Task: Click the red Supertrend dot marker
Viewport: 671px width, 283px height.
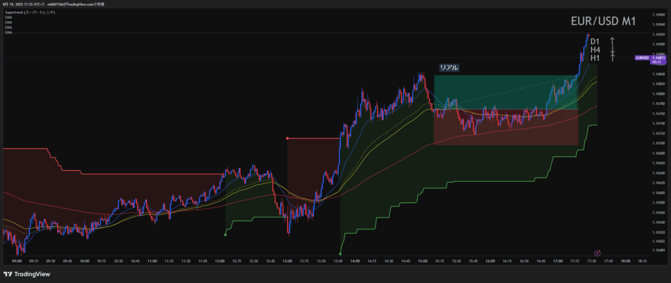Action: [x=287, y=138]
